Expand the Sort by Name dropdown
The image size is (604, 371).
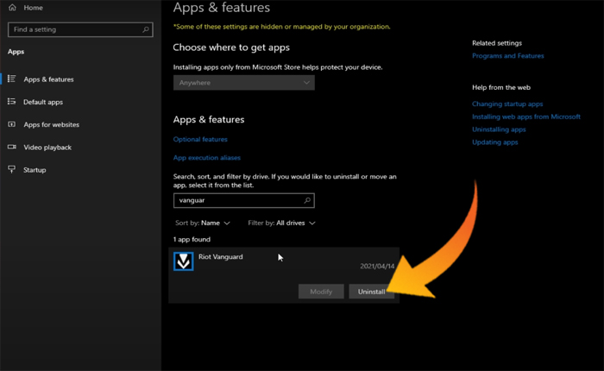click(x=202, y=223)
